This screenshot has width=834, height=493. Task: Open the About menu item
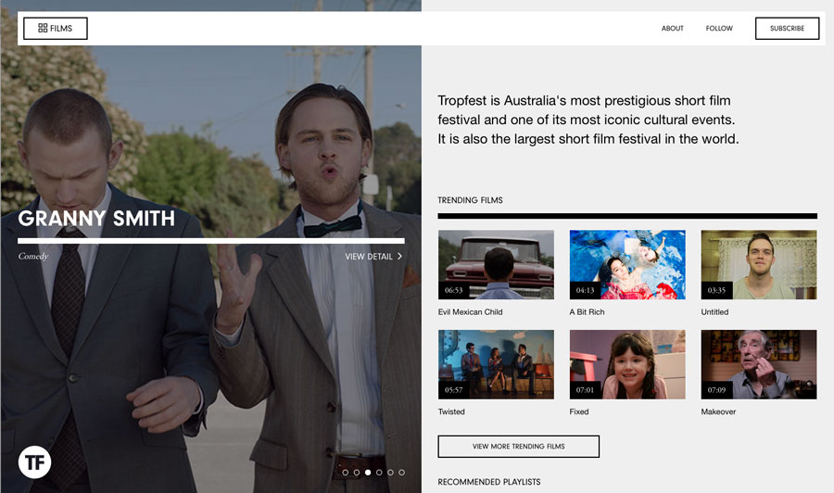(x=673, y=28)
